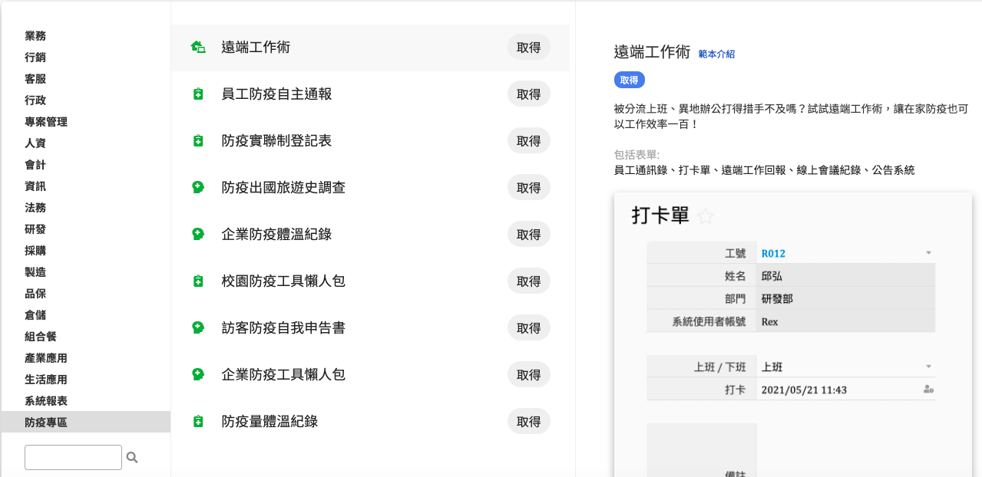Screen dimensions: 982x477
Task: Switch to 生活應用 category
Action: coord(46,380)
